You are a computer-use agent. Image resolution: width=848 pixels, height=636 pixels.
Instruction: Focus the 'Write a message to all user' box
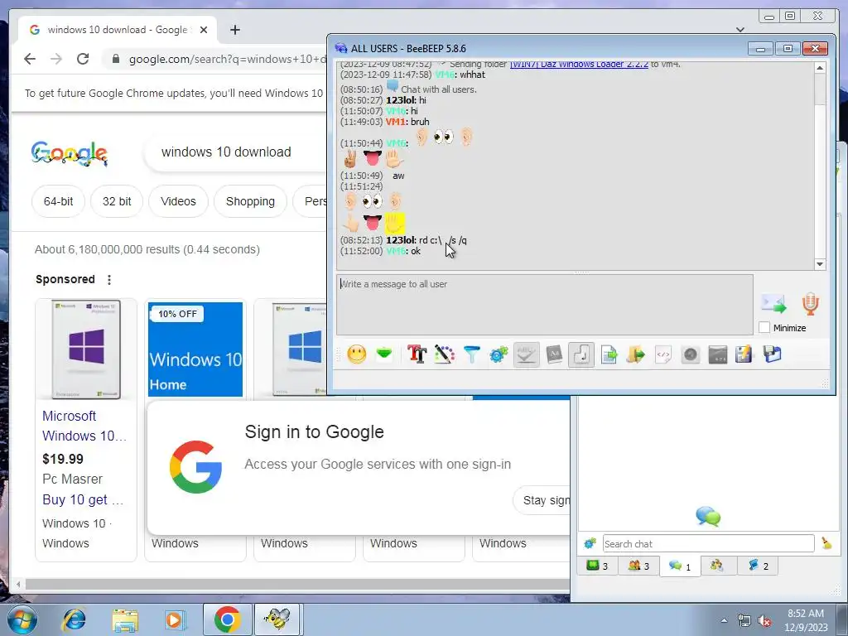coord(545,305)
